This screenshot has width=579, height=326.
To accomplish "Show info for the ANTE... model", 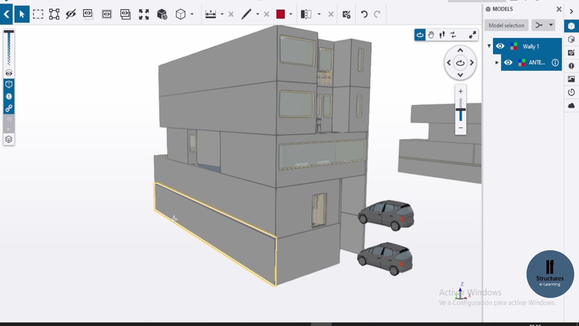I will (x=555, y=62).
